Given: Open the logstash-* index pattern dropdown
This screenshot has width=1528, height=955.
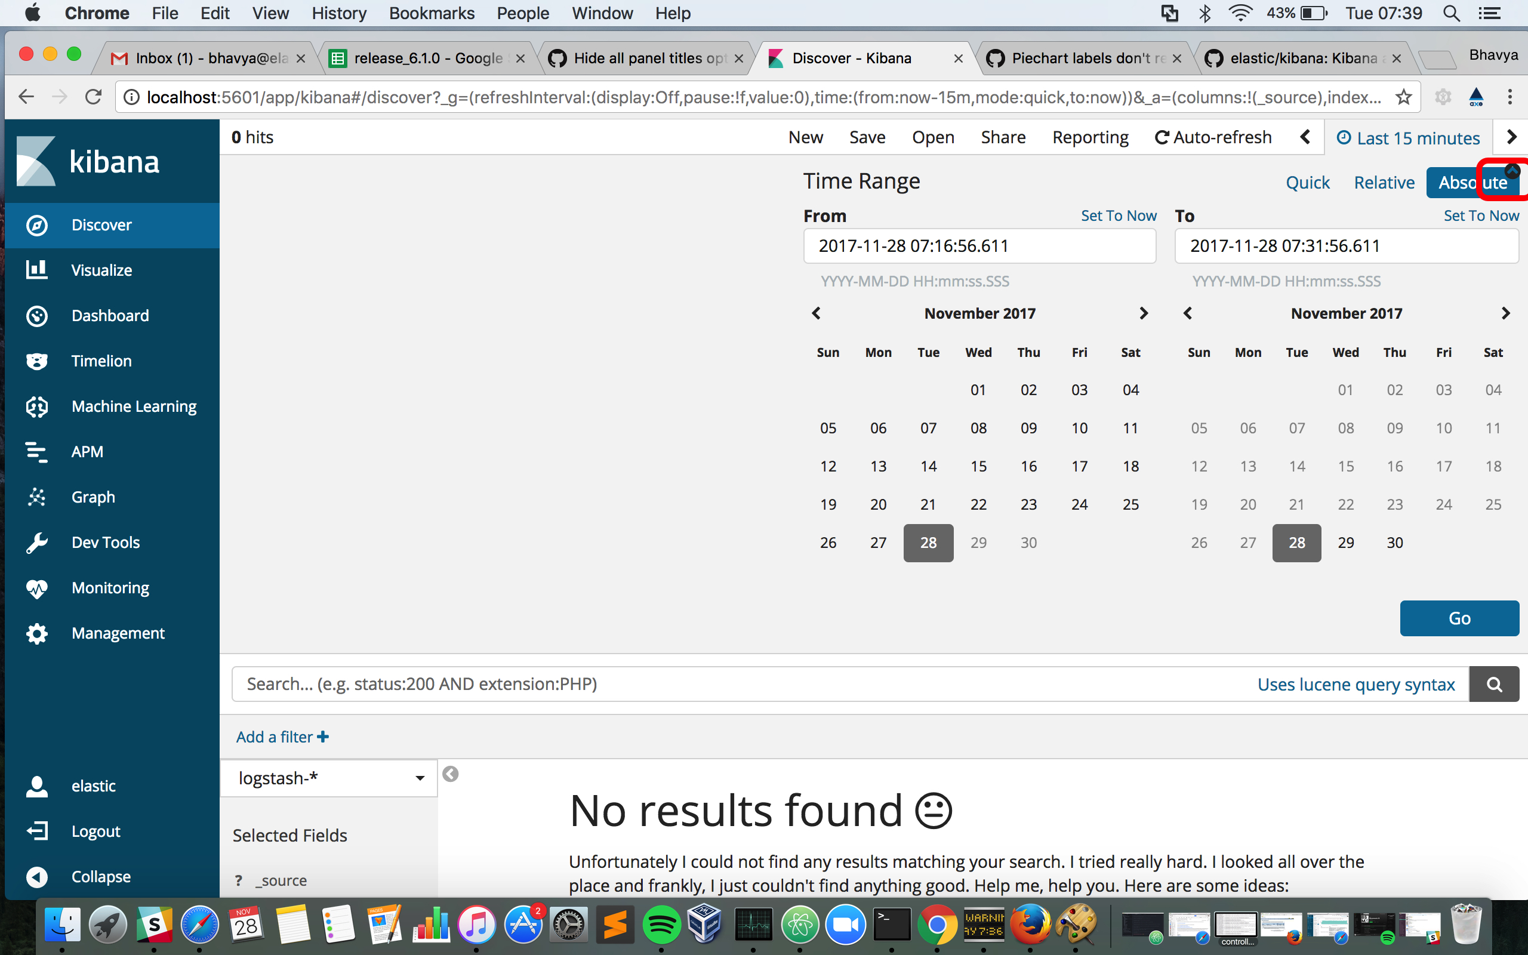Looking at the screenshot, I should pos(328,778).
